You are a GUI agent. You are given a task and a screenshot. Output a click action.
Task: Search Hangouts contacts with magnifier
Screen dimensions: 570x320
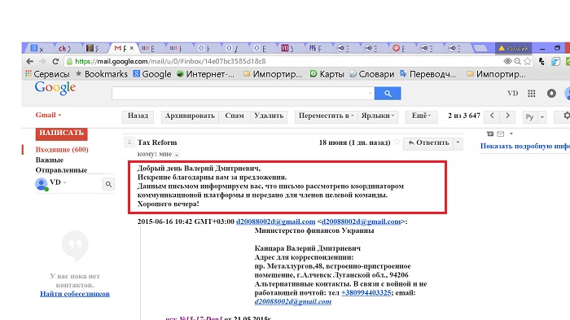pos(108,184)
